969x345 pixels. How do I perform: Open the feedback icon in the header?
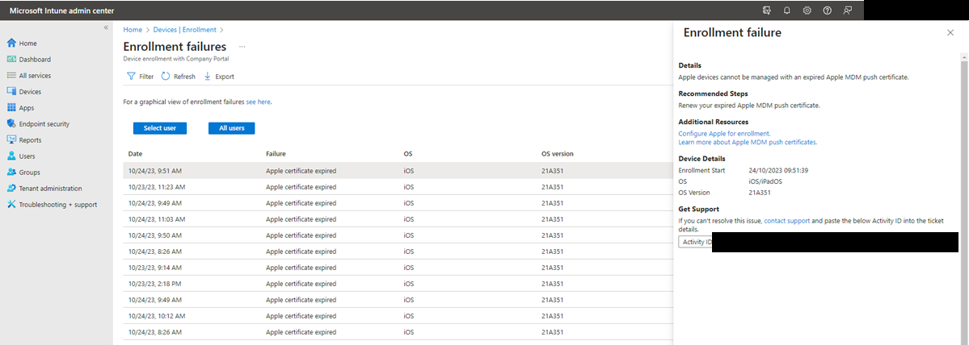[847, 10]
